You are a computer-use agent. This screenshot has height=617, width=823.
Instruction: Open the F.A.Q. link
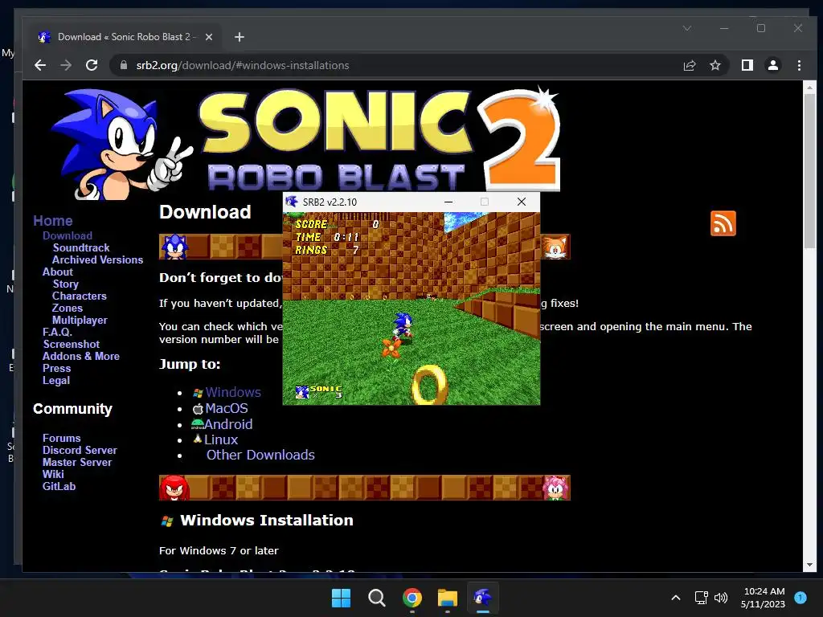tap(57, 332)
